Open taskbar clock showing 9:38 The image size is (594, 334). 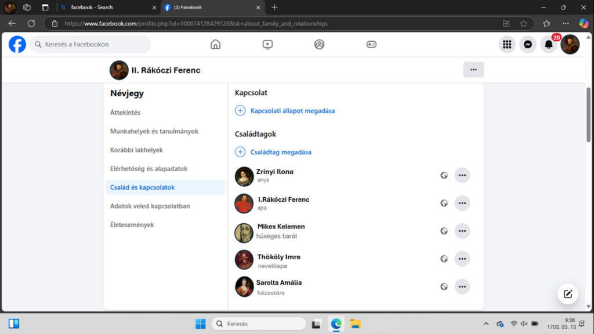coord(562,324)
